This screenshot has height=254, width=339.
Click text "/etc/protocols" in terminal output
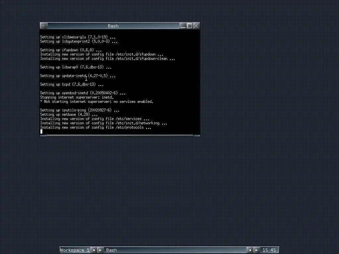(129, 128)
